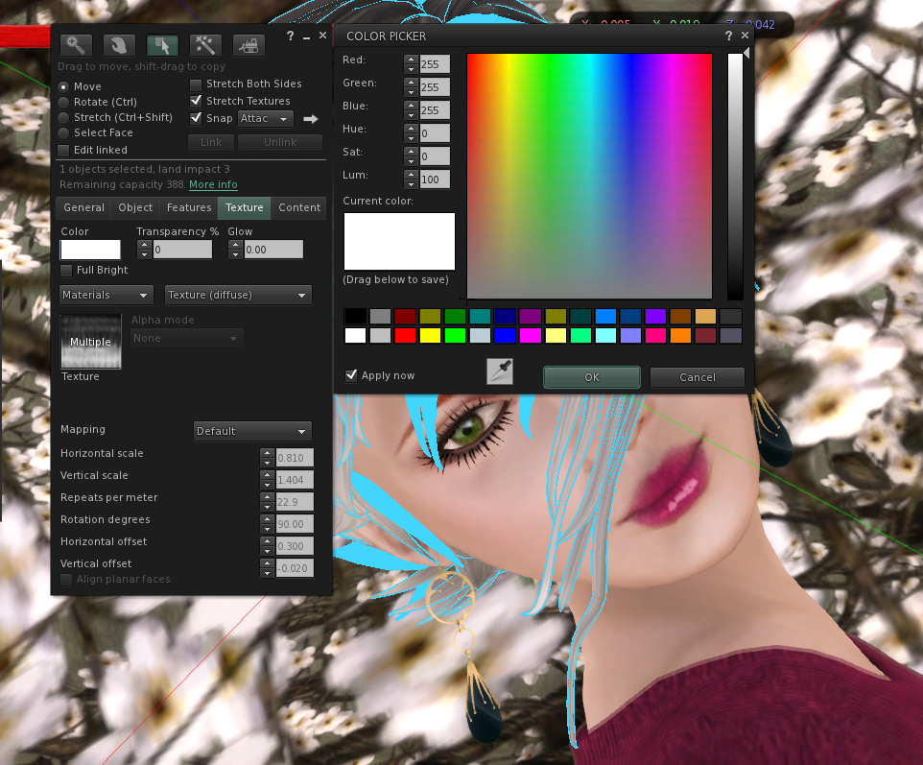Select the Move (hand) tool
923x765 pixels.
(118, 44)
